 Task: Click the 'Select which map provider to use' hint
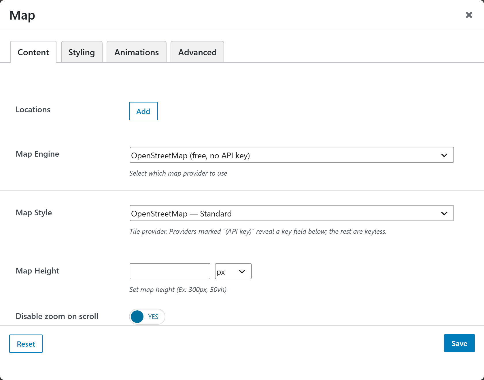coord(178,173)
